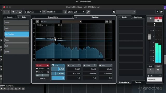Image resolution: width=166 pixels, height=93 pixels.
Task: Open the Sends tab
Action: (x=124, y=17)
